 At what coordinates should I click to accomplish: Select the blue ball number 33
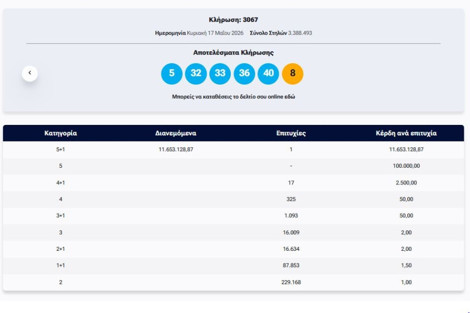220,74
